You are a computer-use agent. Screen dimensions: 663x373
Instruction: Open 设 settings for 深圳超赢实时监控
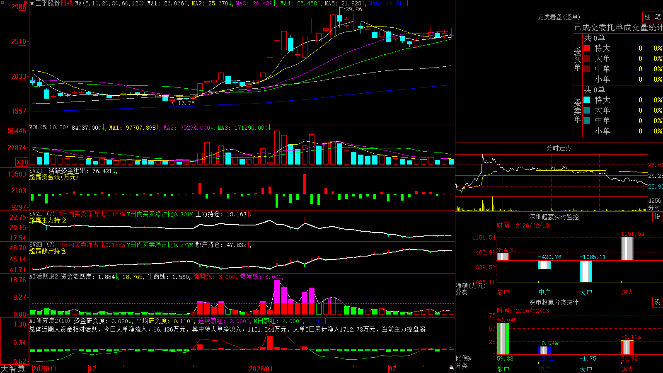pos(658,217)
